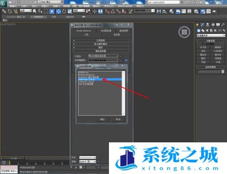Click the production renderer browse button
Screen dimensions: 227x174
click(x=121, y=56)
